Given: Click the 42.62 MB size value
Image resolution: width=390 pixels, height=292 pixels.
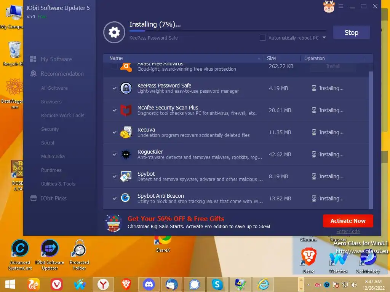Looking at the screenshot, I should [280, 154].
